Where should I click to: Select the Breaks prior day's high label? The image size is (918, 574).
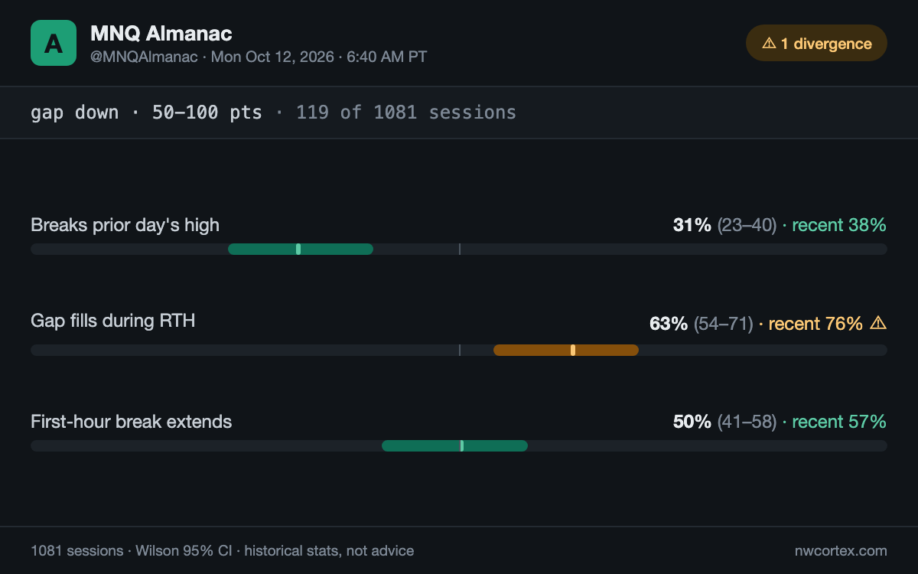[125, 225]
